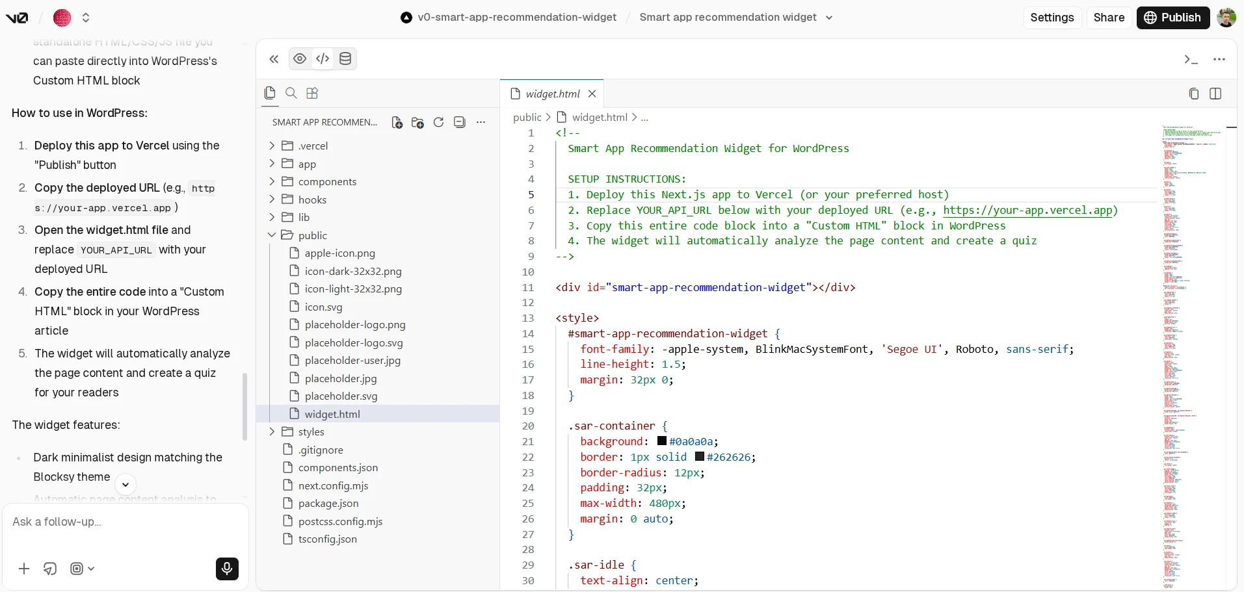Click the new folder icon in explorer

pyautogui.click(x=417, y=122)
